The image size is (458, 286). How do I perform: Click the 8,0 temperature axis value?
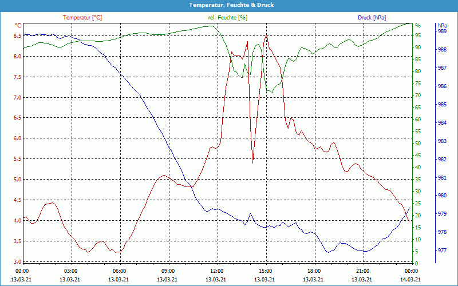pyautogui.click(x=18, y=56)
